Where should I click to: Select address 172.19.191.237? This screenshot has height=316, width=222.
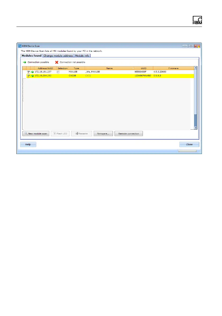43,72
